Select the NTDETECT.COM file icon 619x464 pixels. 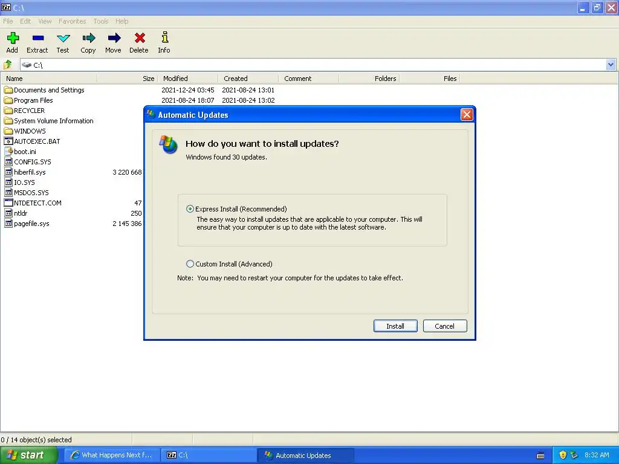(8, 203)
